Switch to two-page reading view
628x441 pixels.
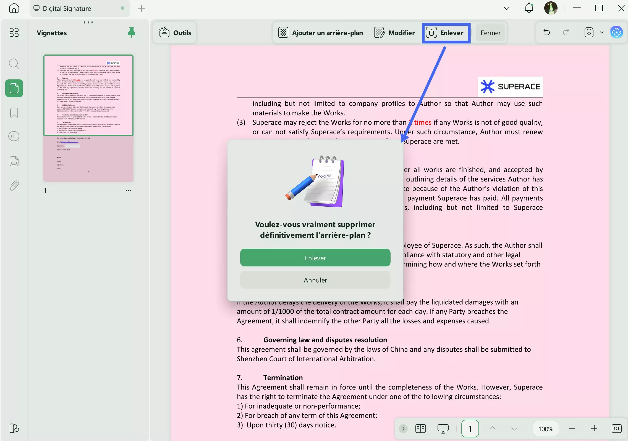[420, 428]
